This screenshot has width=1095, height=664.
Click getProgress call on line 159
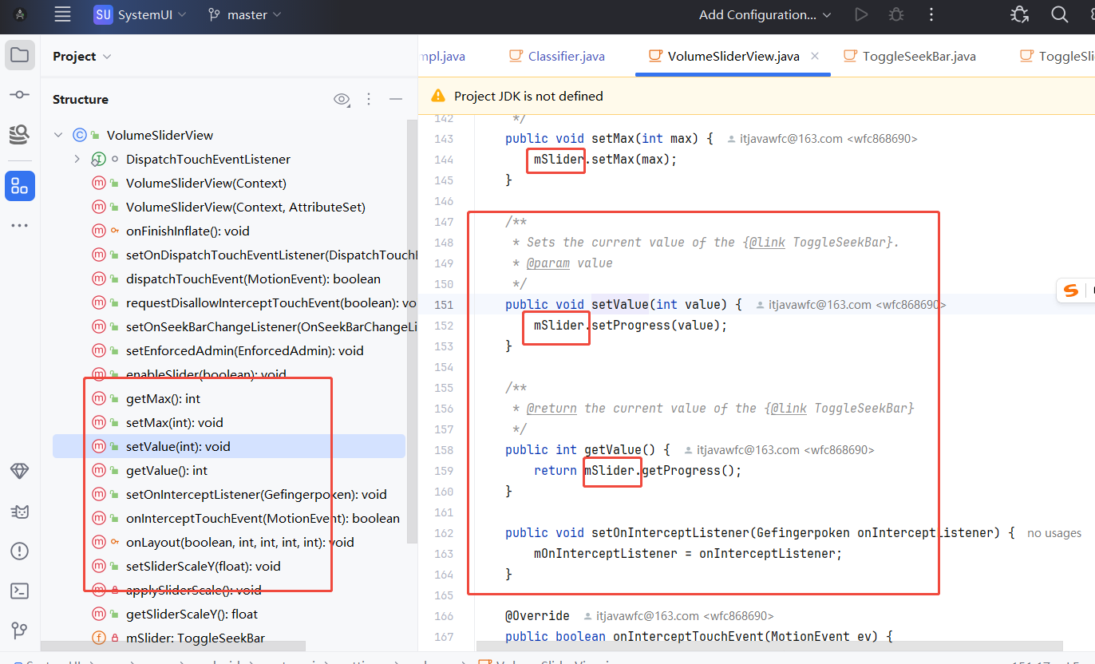681,470
